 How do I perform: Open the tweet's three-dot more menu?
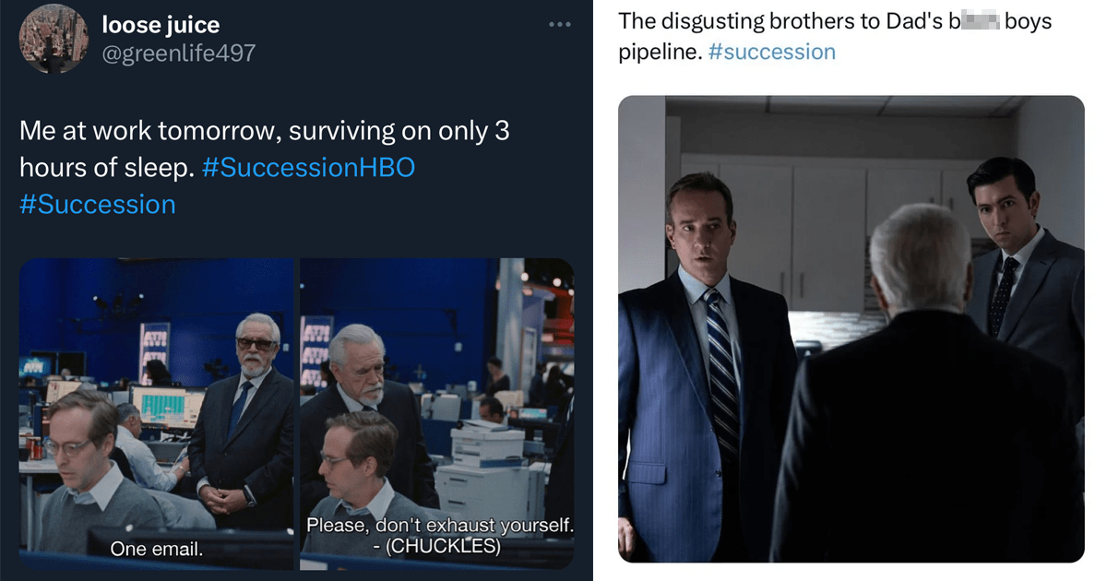click(x=560, y=24)
